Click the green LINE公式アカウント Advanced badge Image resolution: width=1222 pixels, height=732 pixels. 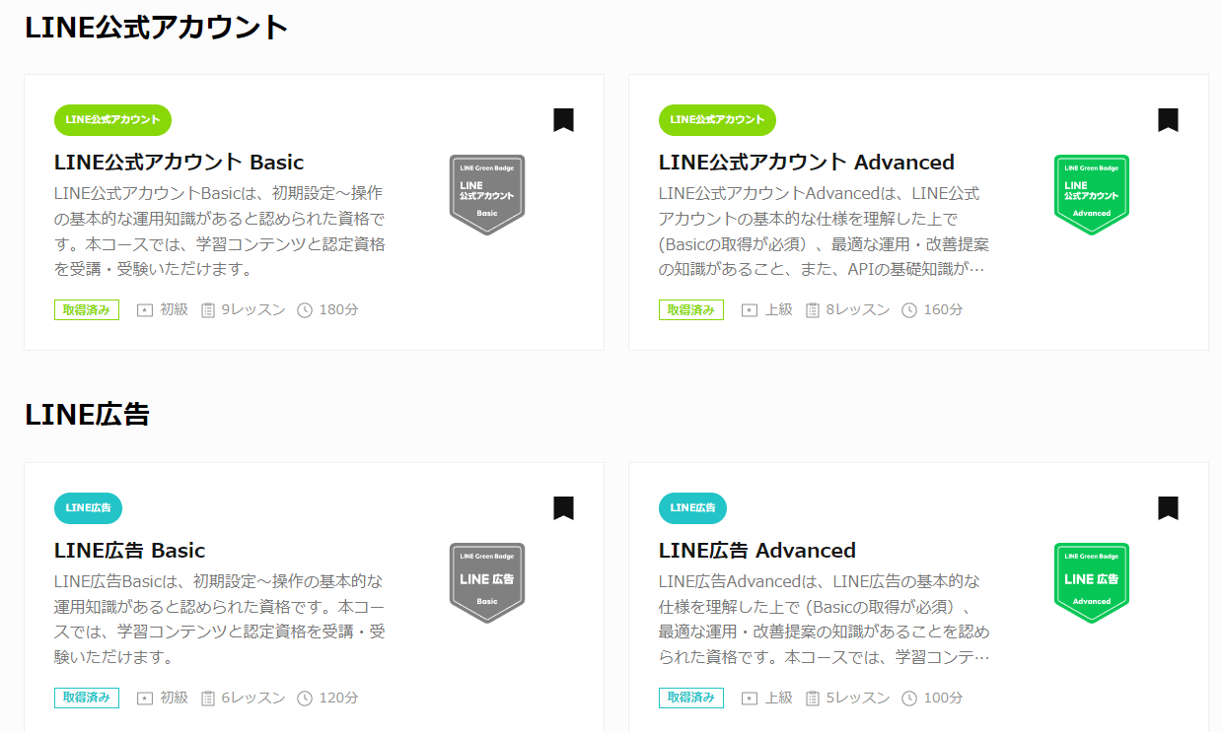click(1092, 195)
